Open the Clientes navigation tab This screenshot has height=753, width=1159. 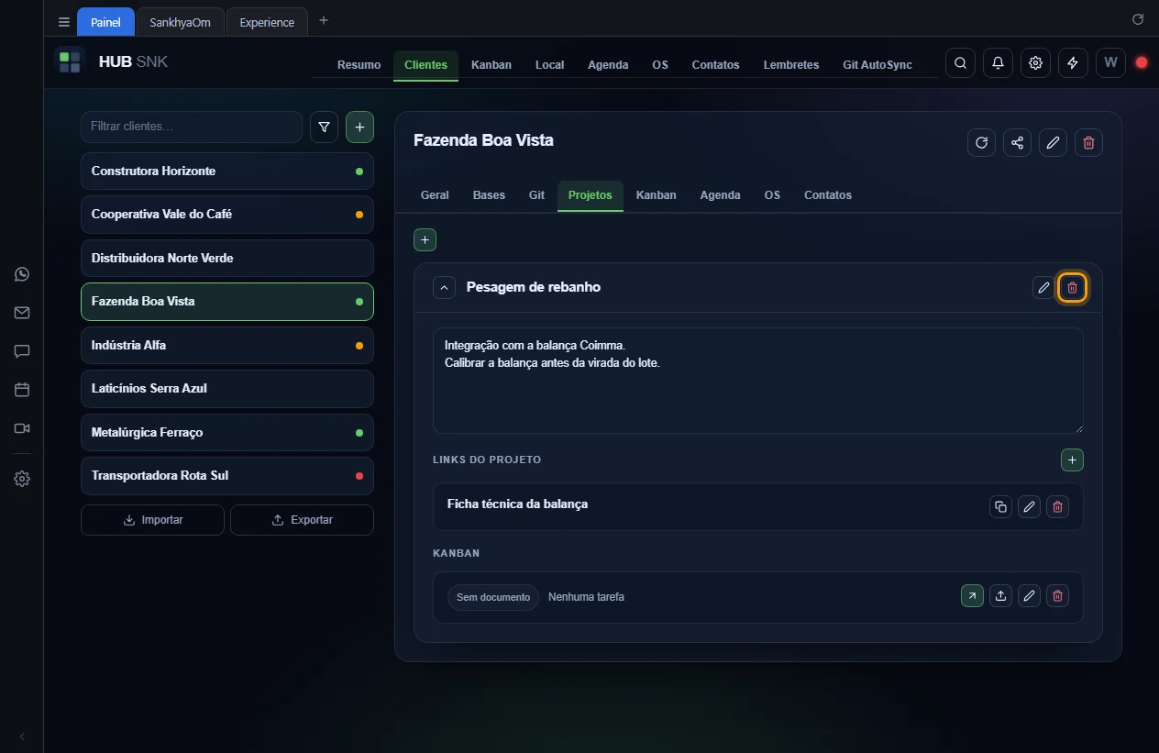tap(425, 65)
